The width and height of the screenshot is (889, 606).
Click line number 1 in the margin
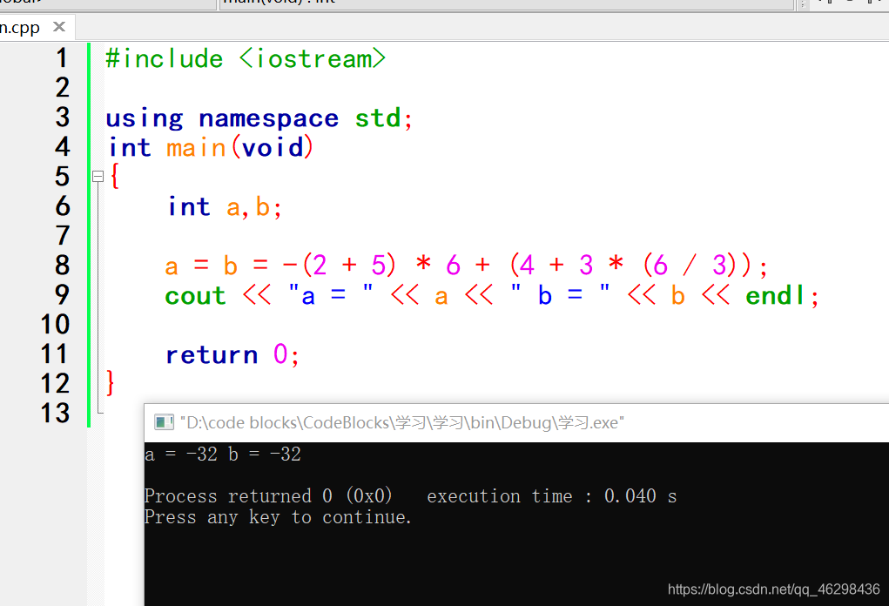[62, 57]
